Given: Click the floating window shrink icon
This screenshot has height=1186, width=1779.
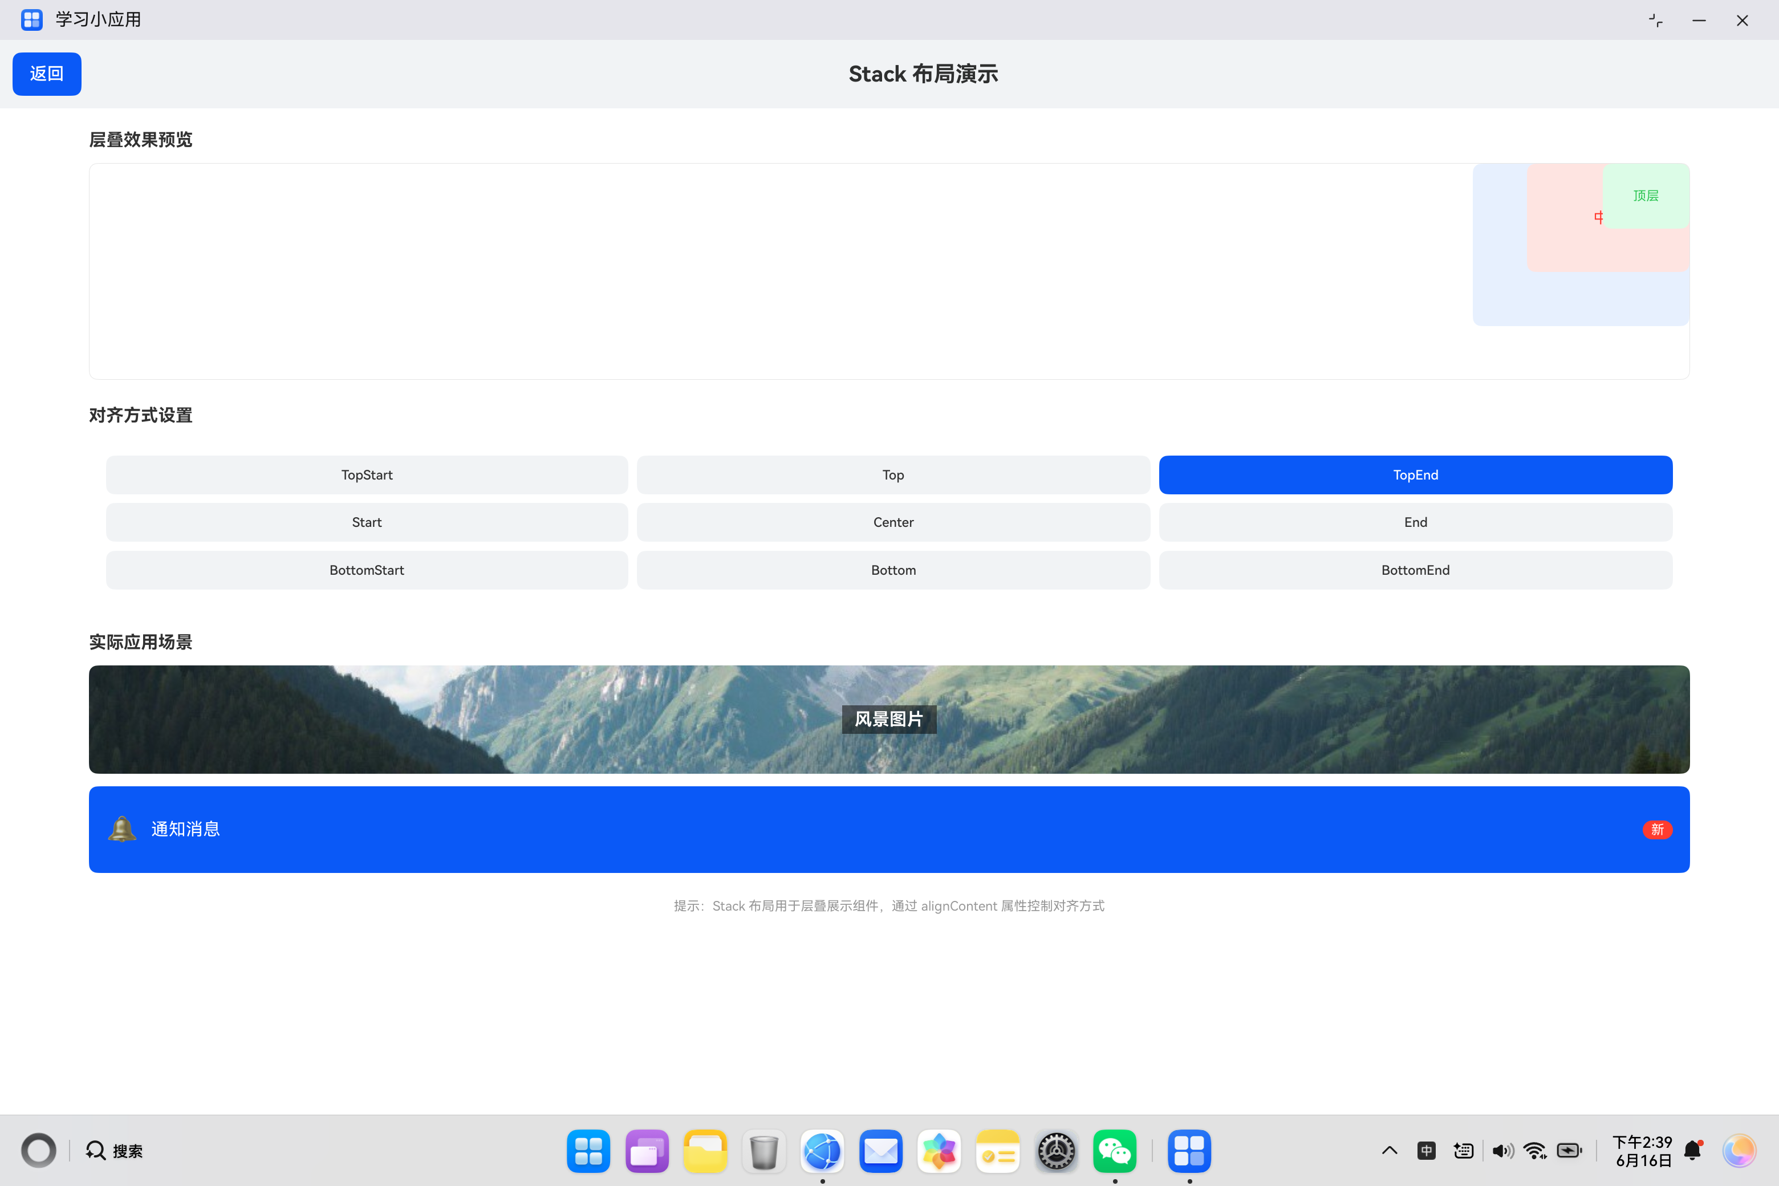Looking at the screenshot, I should click(x=1656, y=21).
